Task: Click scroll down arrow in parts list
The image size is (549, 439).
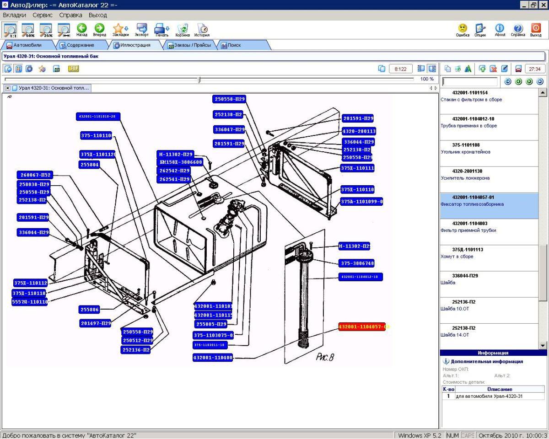Action: point(543,345)
